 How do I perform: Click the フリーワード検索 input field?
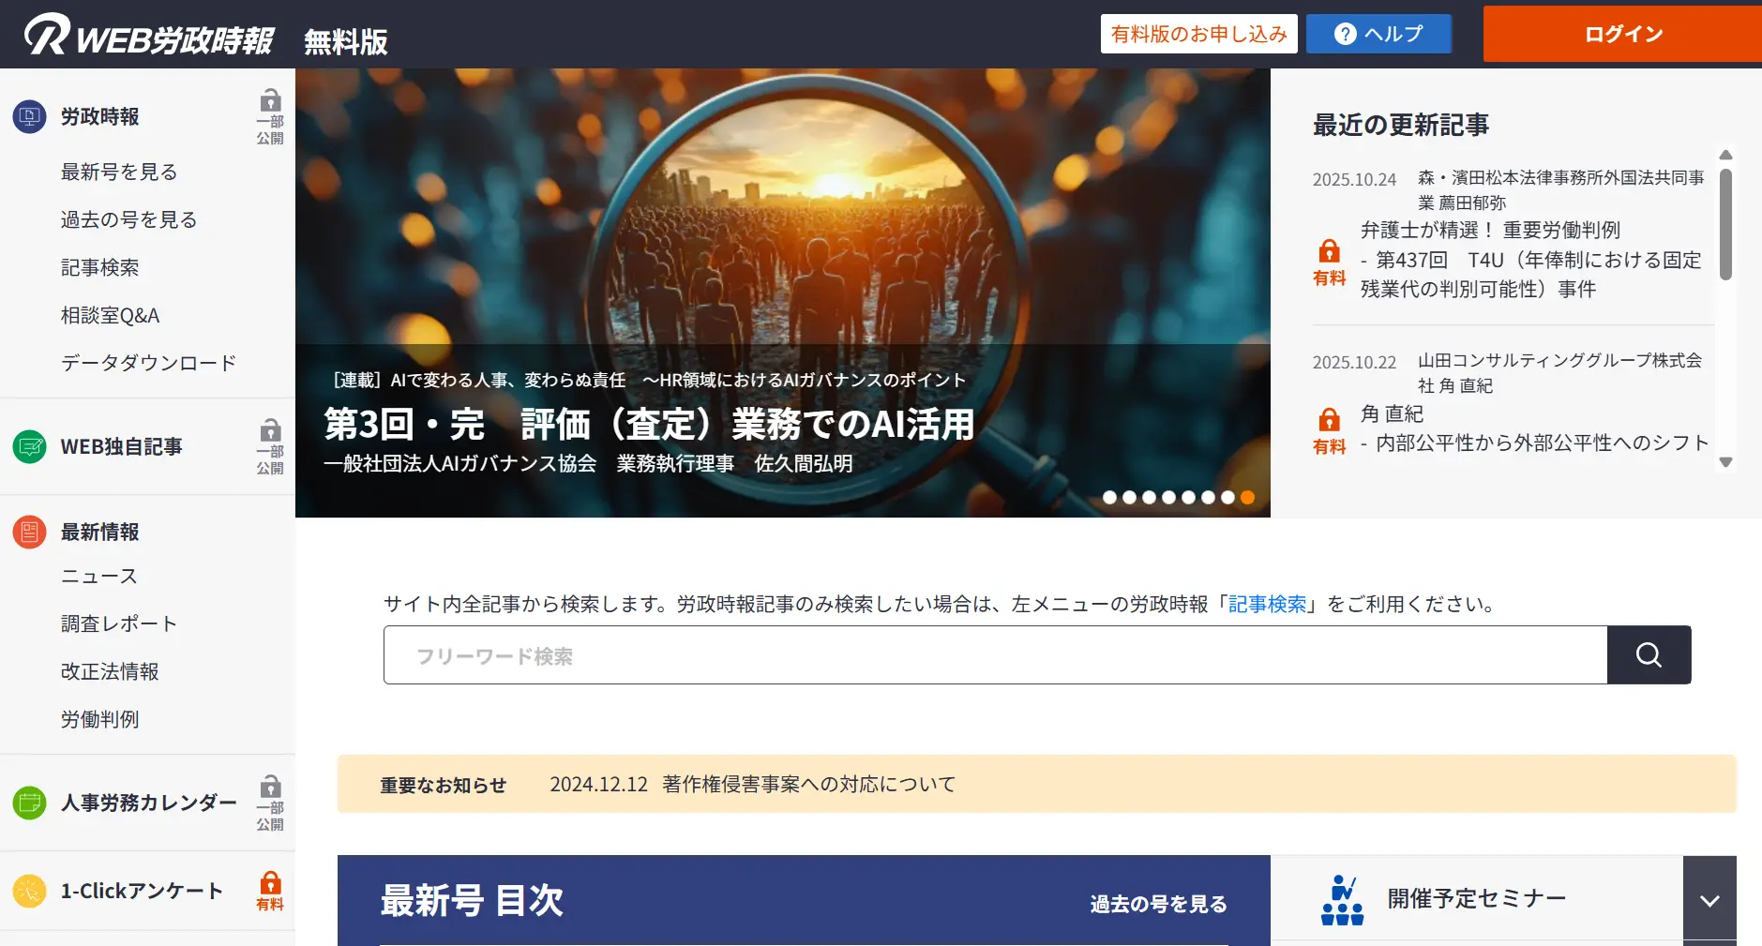[x=995, y=655]
